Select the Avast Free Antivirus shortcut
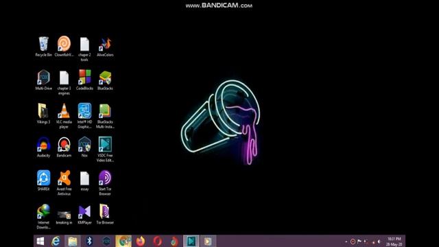 64,183
